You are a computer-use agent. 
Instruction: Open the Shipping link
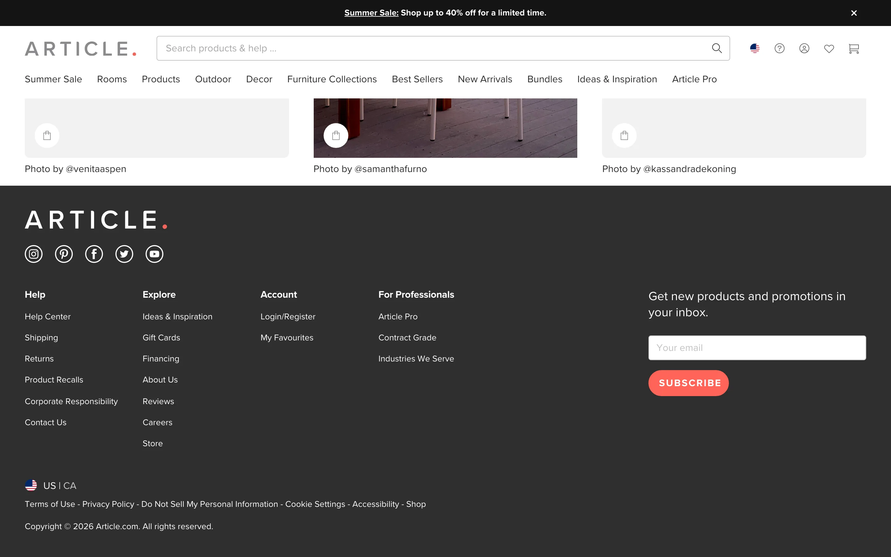click(x=41, y=338)
